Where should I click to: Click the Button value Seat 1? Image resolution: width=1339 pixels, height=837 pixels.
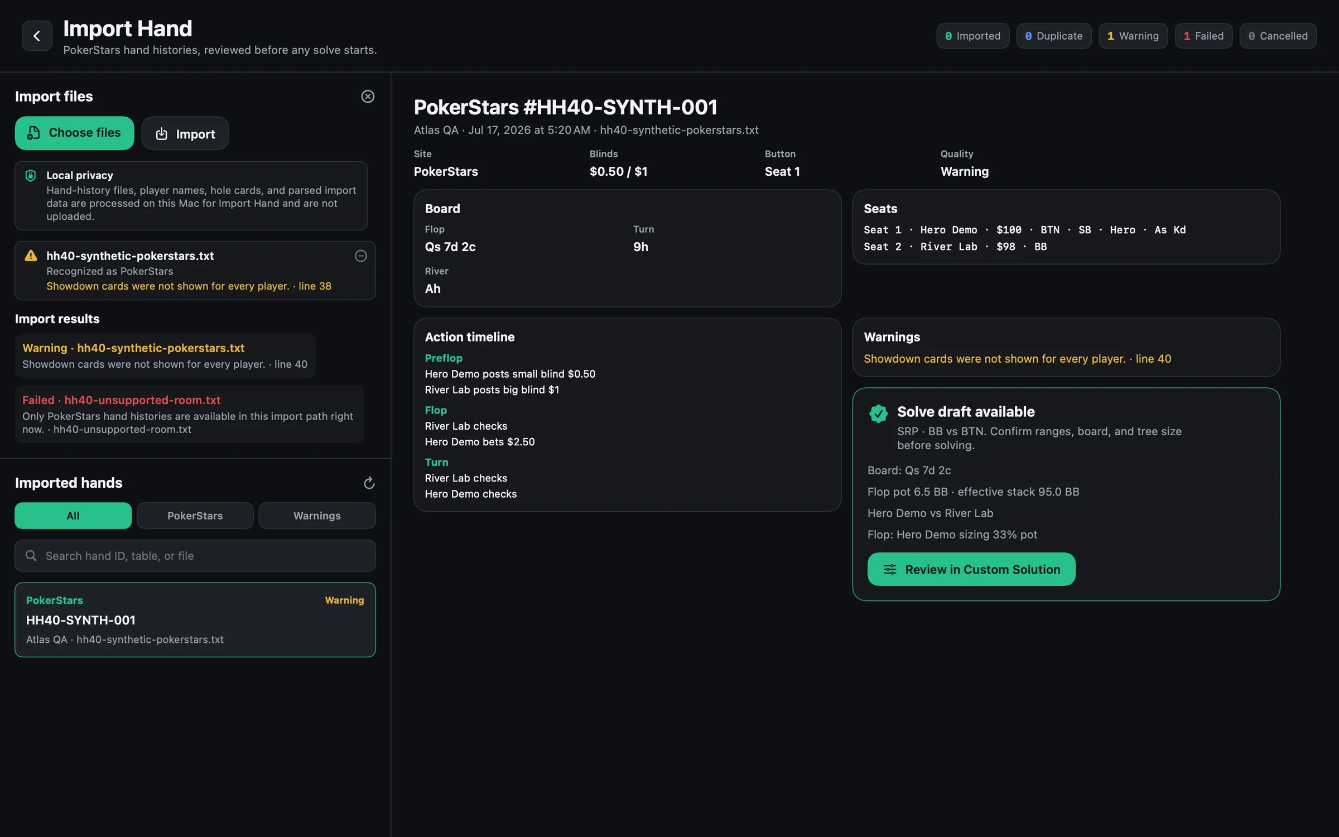pyautogui.click(x=782, y=171)
